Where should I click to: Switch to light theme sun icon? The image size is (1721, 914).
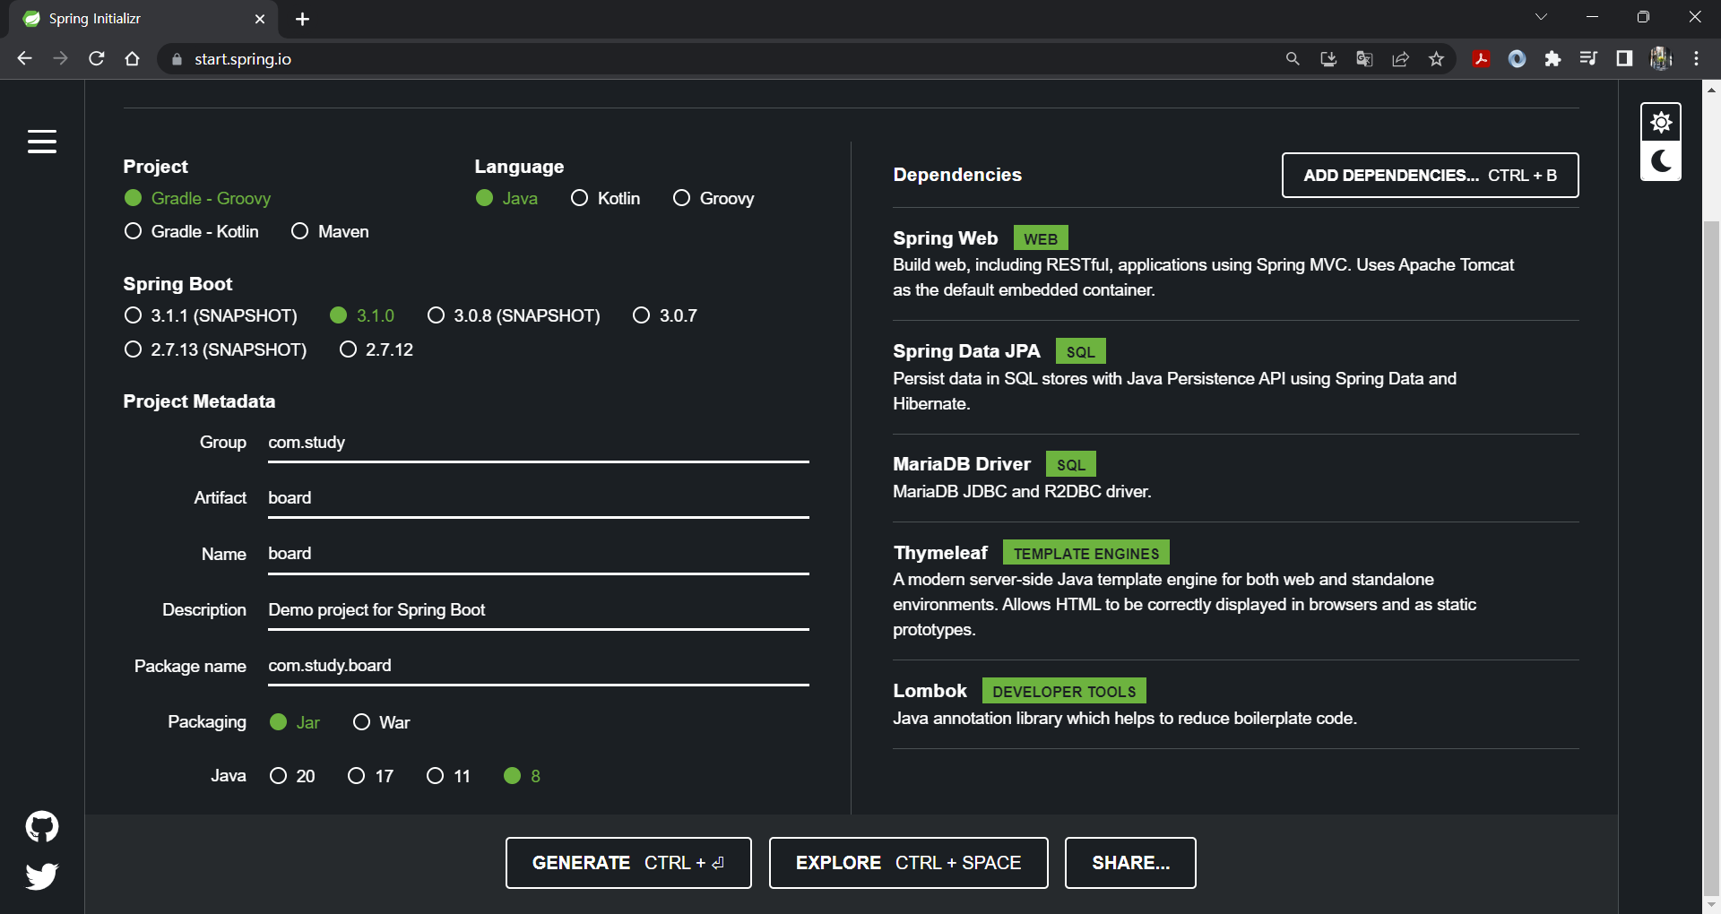[1661, 122]
